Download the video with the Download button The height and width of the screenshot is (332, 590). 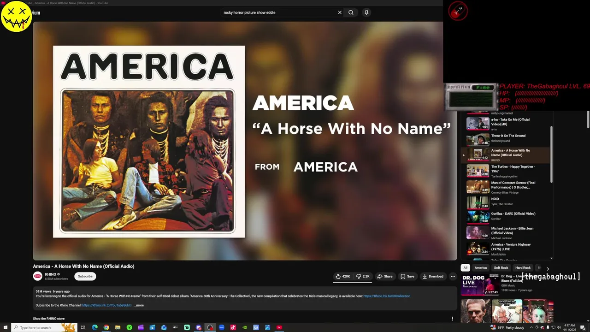coord(433,276)
